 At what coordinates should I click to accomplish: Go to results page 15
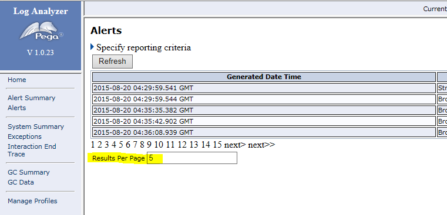point(217,145)
